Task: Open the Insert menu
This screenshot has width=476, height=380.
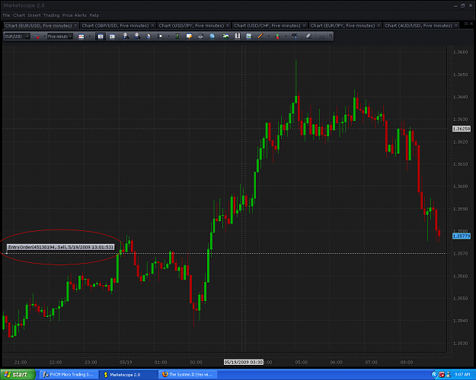Action: [34, 15]
